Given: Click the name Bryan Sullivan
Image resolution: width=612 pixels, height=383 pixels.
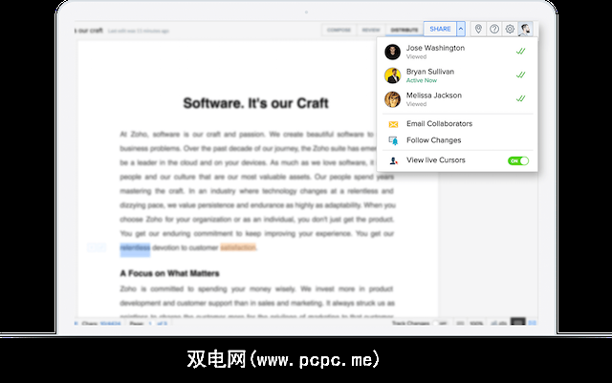Looking at the screenshot, I should (x=430, y=72).
